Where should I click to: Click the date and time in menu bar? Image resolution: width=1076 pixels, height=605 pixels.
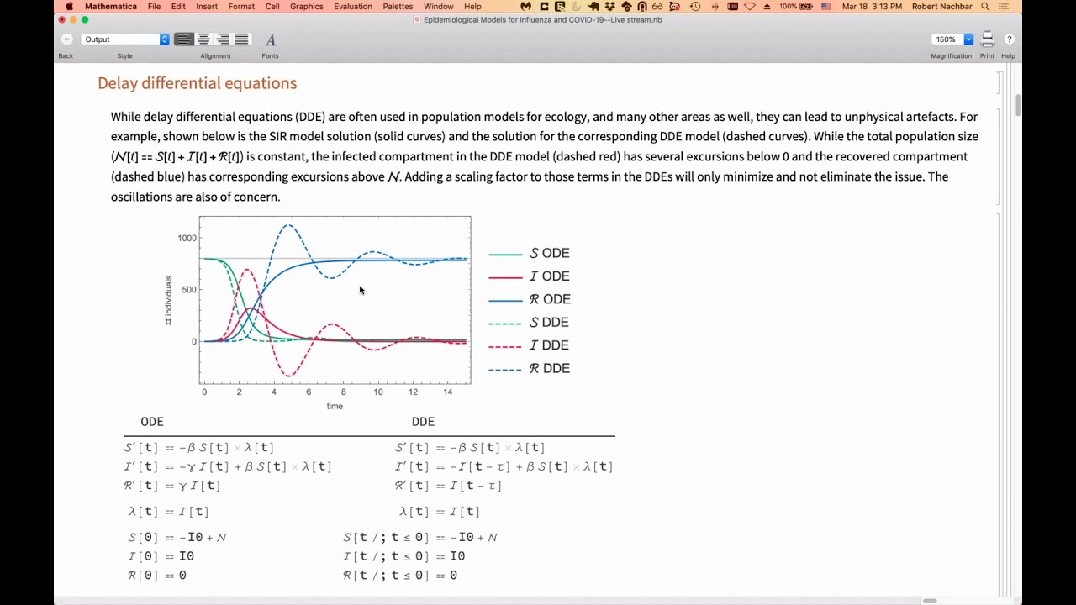pyautogui.click(x=872, y=7)
